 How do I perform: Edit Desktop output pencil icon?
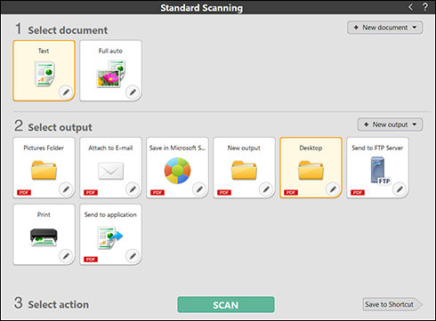(x=333, y=189)
